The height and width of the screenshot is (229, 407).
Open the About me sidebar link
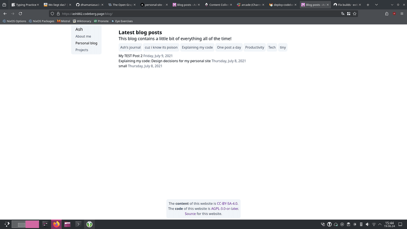[83, 36]
